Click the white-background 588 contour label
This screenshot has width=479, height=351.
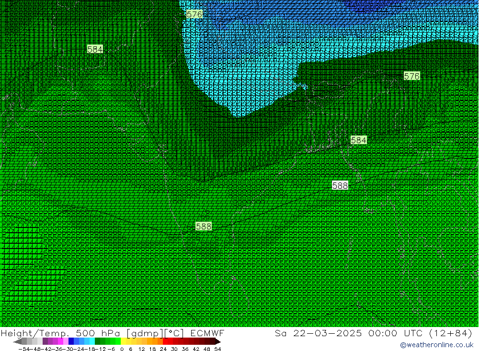340,185
